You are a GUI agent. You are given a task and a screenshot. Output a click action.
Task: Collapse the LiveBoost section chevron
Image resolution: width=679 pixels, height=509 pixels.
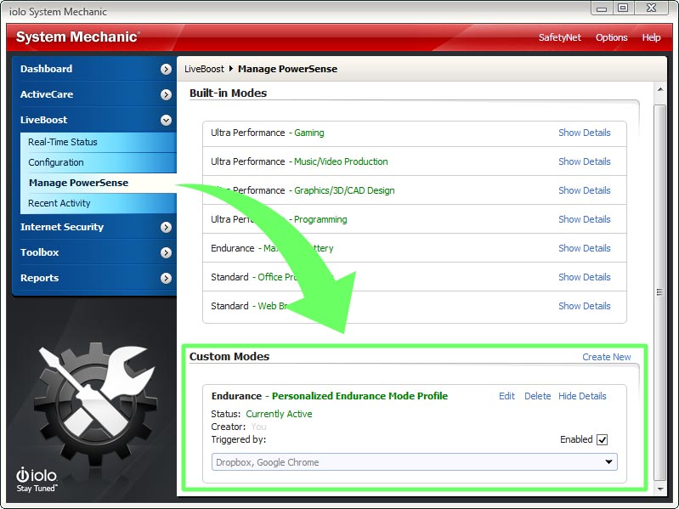coord(166,121)
